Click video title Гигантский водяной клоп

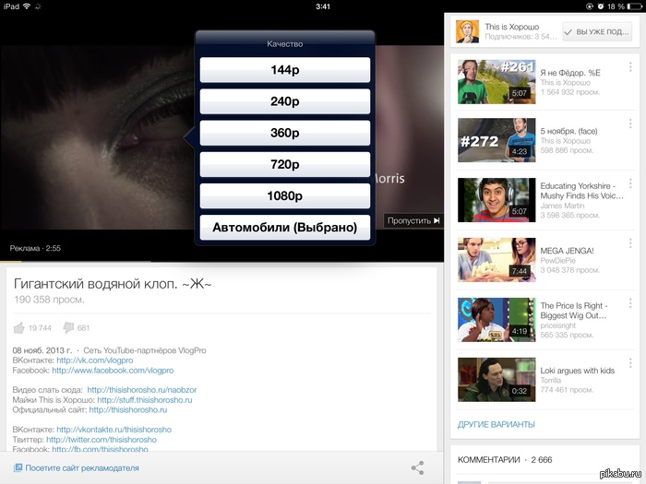113,284
